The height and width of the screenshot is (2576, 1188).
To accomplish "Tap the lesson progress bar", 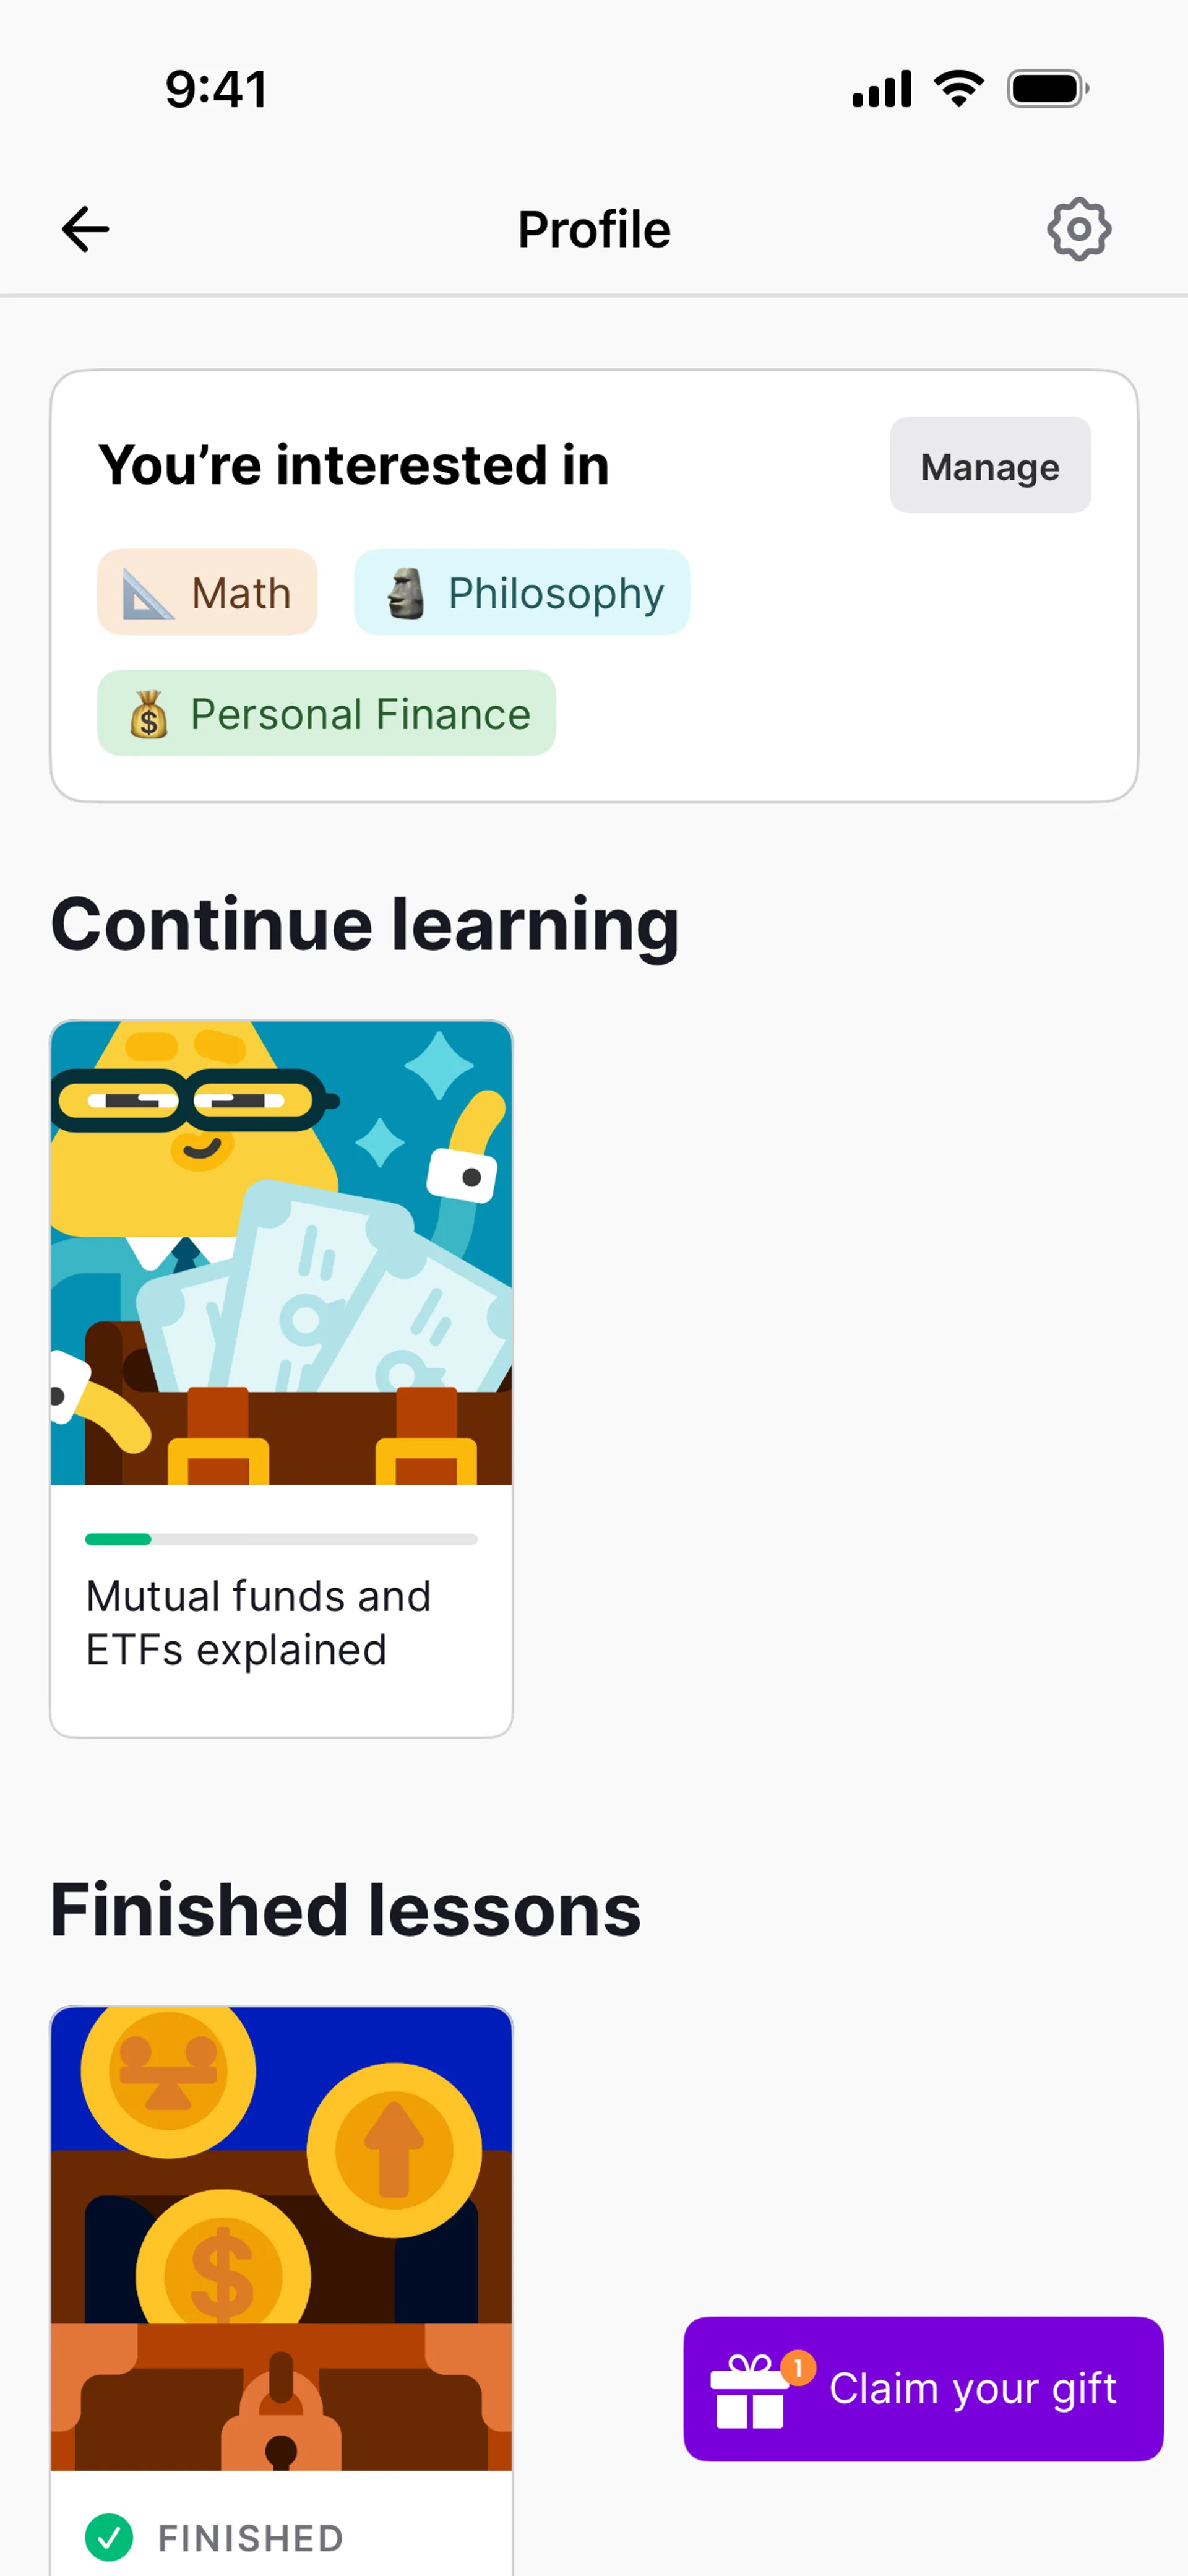I will click(281, 1539).
